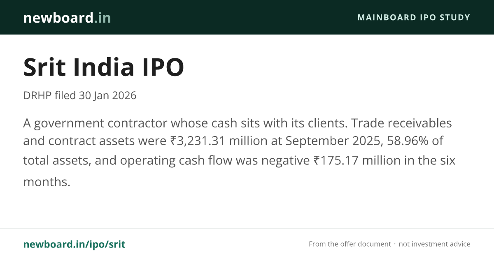
Task: Click the dot separator in footer note
Action: pos(395,244)
